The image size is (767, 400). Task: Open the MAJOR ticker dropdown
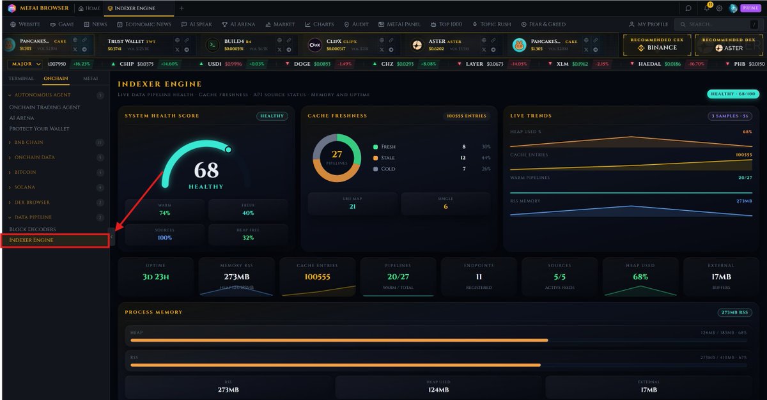(x=25, y=64)
